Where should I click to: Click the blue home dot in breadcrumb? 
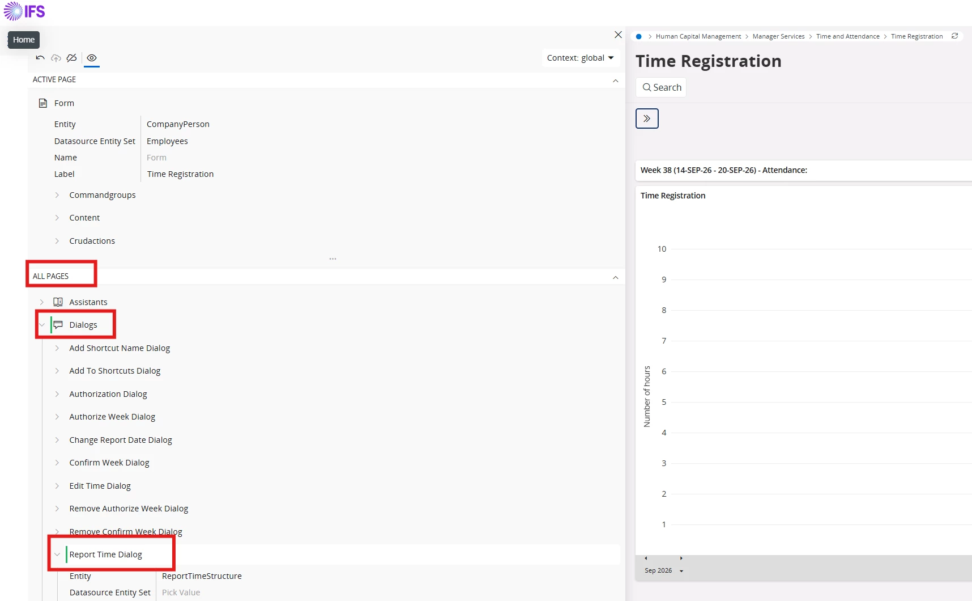click(x=639, y=36)
